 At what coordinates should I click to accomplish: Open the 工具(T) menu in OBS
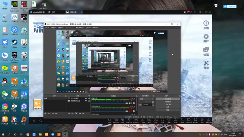(88, 28)
